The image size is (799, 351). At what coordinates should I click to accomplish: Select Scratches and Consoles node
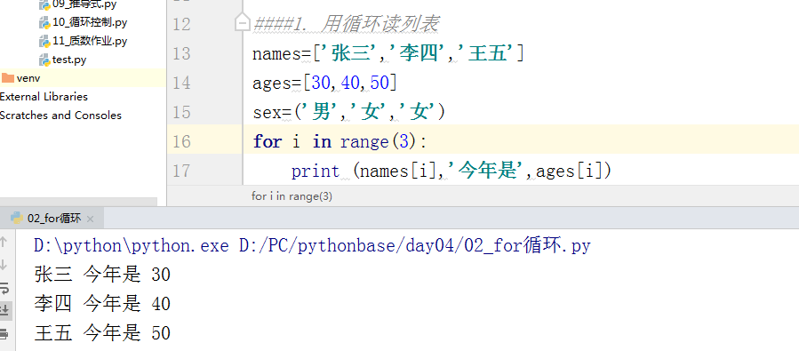click(x=60, y=116)
